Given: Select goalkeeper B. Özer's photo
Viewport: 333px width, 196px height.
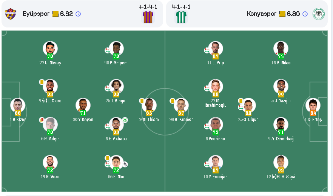Looking at the screenshot, I should click(18, 105).
